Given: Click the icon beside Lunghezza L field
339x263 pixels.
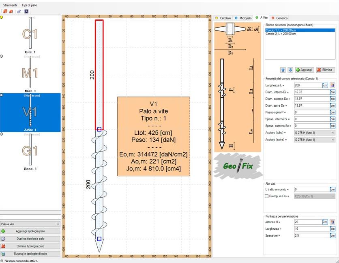Looking at the screenshot, I should tap(333, 86).
